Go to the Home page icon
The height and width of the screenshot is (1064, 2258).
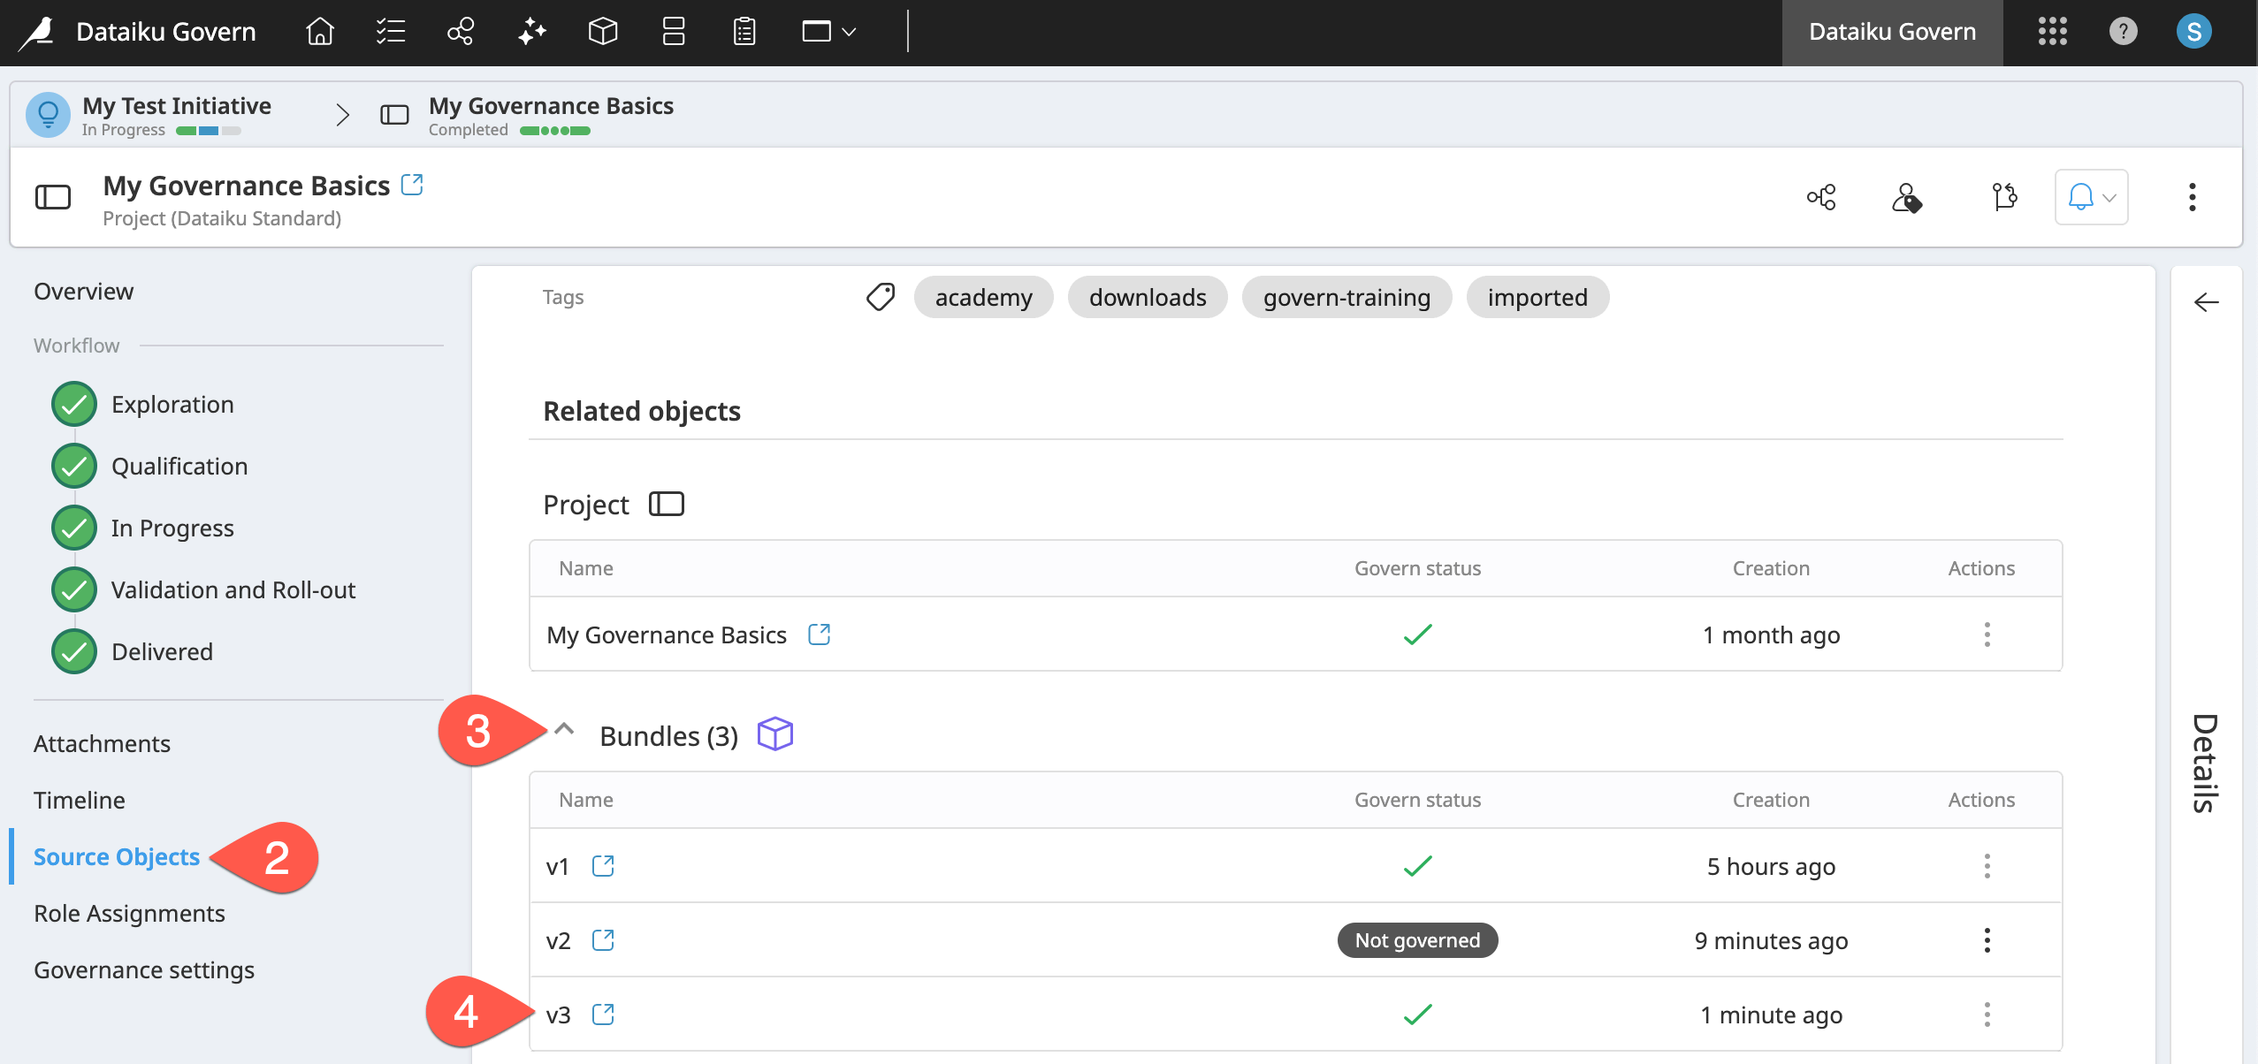pos(319,32)
